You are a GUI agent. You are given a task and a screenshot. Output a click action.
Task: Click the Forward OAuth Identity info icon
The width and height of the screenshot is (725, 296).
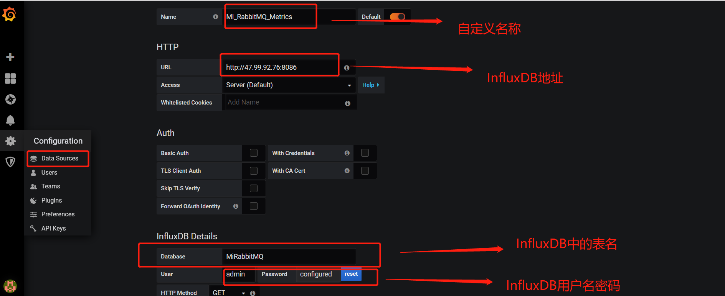(x=236, y=206)
